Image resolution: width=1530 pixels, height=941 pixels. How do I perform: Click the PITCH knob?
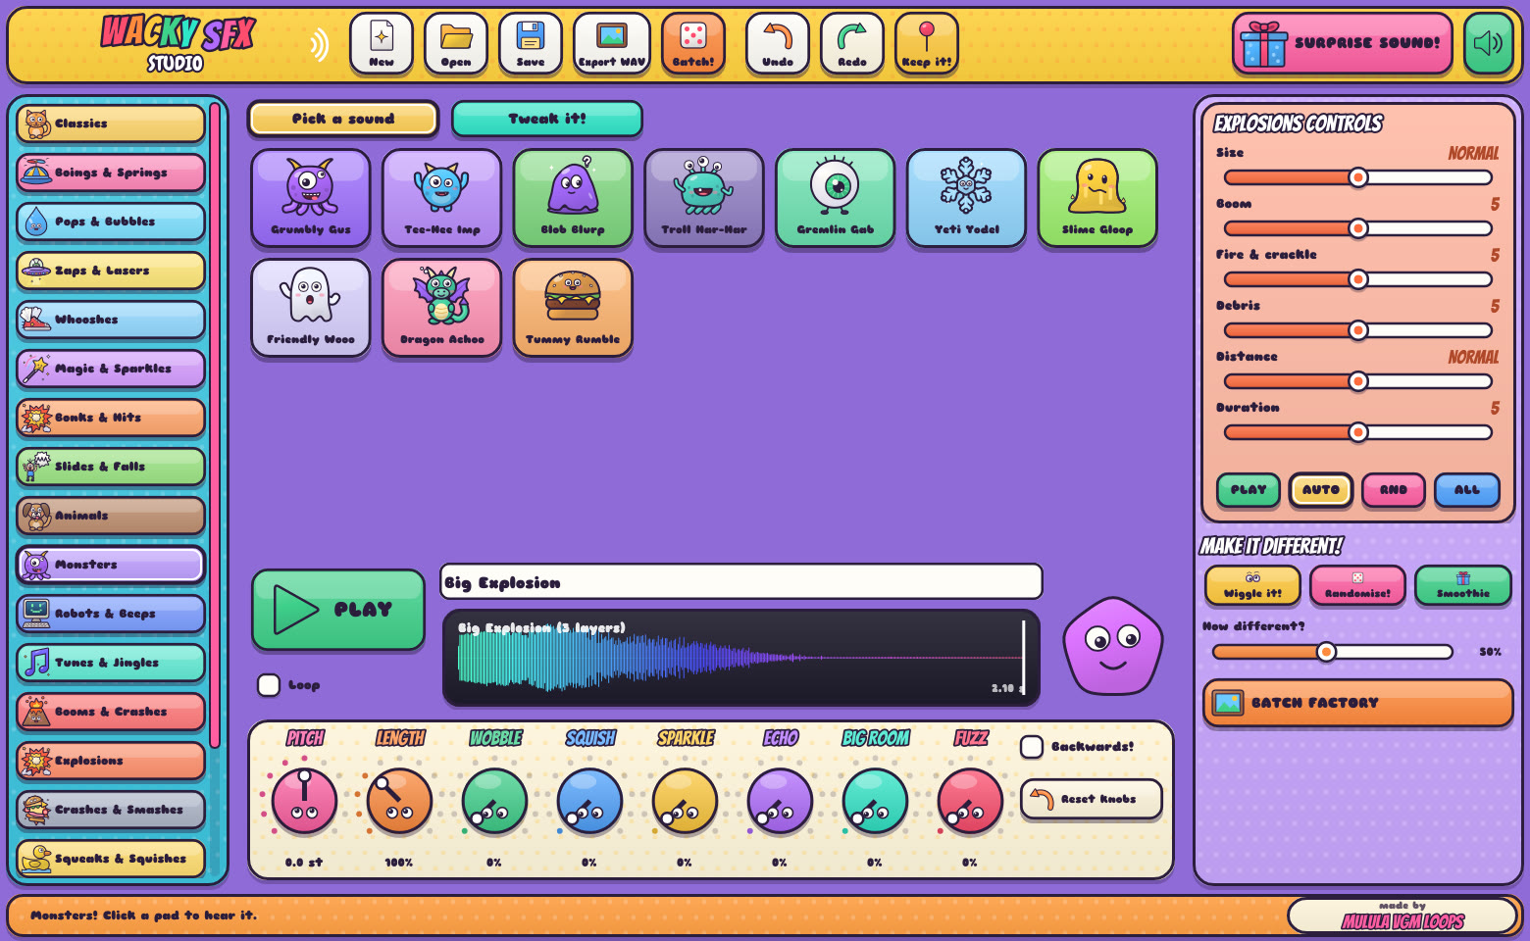point(304,801)
